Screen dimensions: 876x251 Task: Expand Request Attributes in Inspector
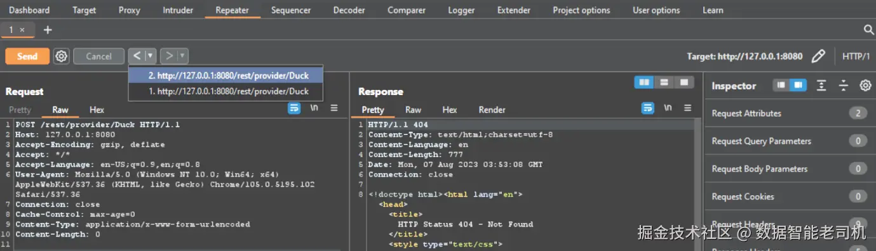789,113
